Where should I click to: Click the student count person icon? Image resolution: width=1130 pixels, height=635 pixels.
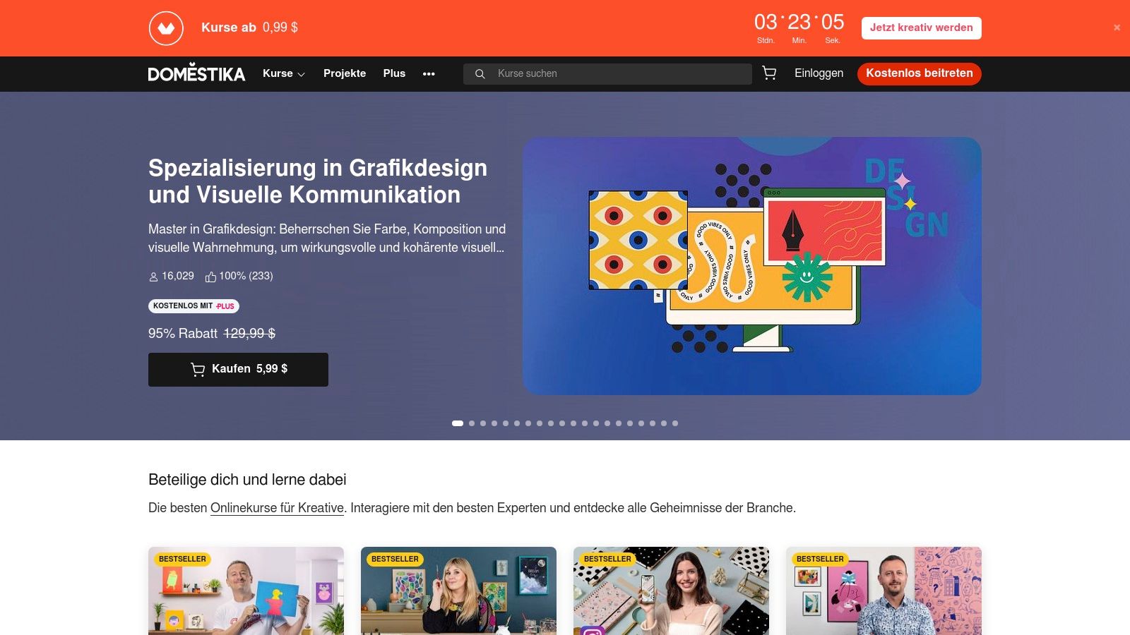153,277
